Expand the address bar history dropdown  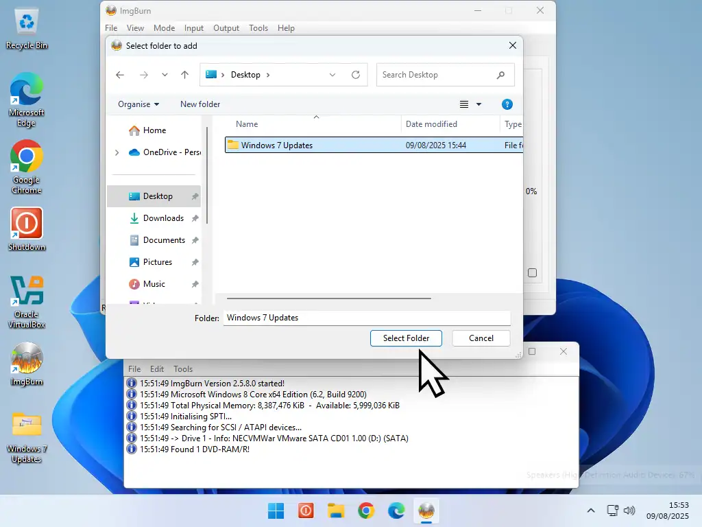pyautogui.click(x=332, y=75)
